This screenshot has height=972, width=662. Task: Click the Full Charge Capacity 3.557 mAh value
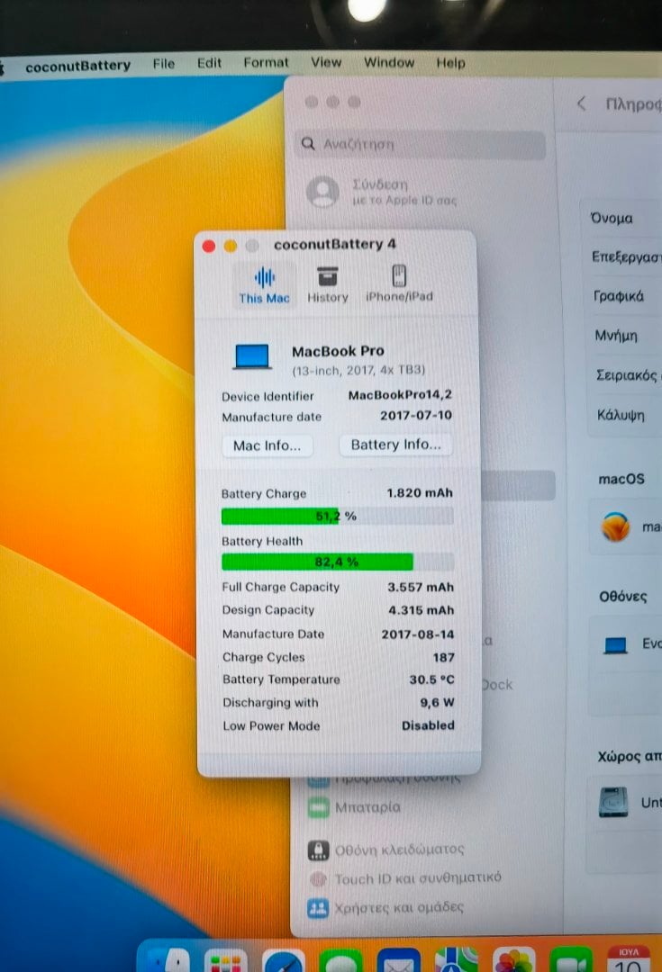pos(421,587)
